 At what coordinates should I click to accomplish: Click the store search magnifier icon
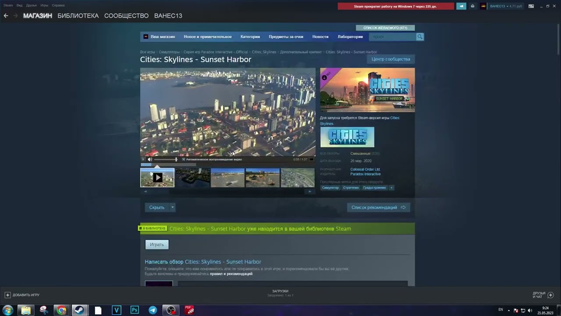click(420, 37)
